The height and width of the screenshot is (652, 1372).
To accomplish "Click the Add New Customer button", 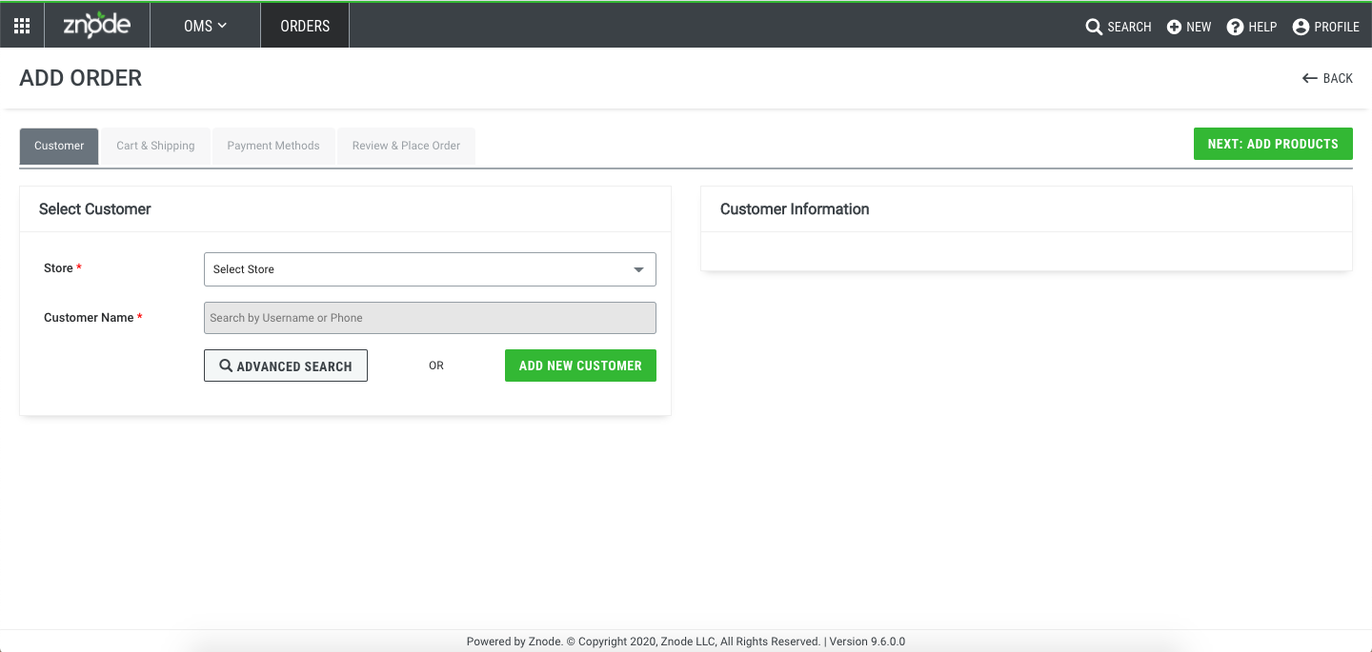I will [x=580, y=366].
